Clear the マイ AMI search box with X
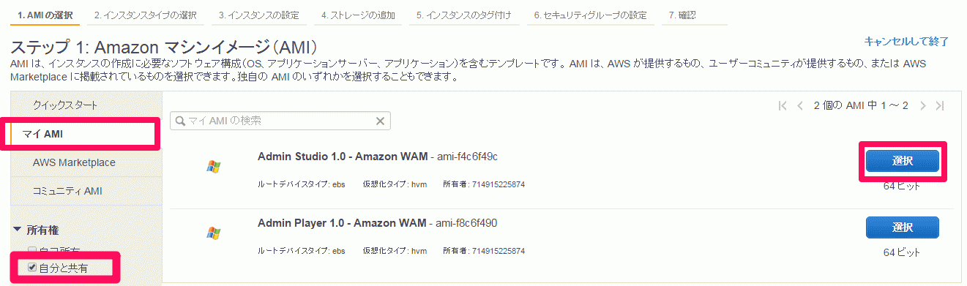Screen dimensions: 967x286 (380, 121)
